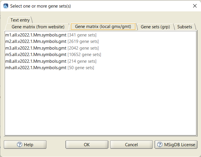Image resolution: width=201 pixels, height=157 pixels.
Task: Confirm selection with the OK button
Action: pyautogui.click(x=87, y=144)
